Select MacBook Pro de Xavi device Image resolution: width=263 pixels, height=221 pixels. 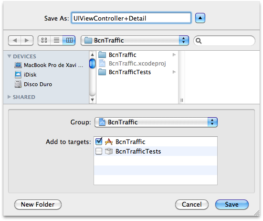pos(49,65)
